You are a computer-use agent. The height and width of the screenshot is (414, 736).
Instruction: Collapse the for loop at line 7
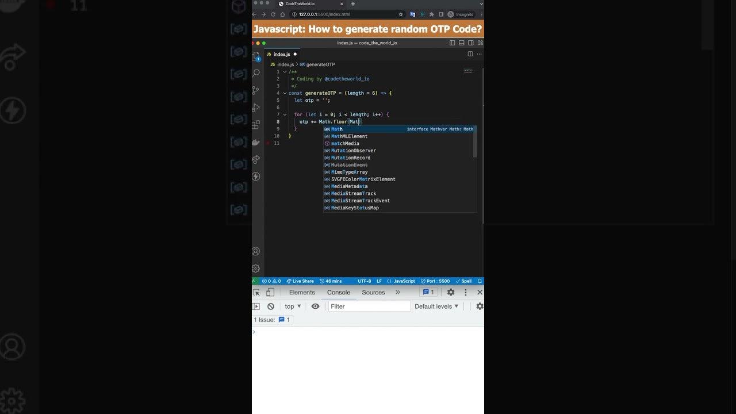(285, 114)
